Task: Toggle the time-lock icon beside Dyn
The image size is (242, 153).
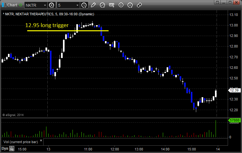Action: pyautogui.click(x=12, y=149)
